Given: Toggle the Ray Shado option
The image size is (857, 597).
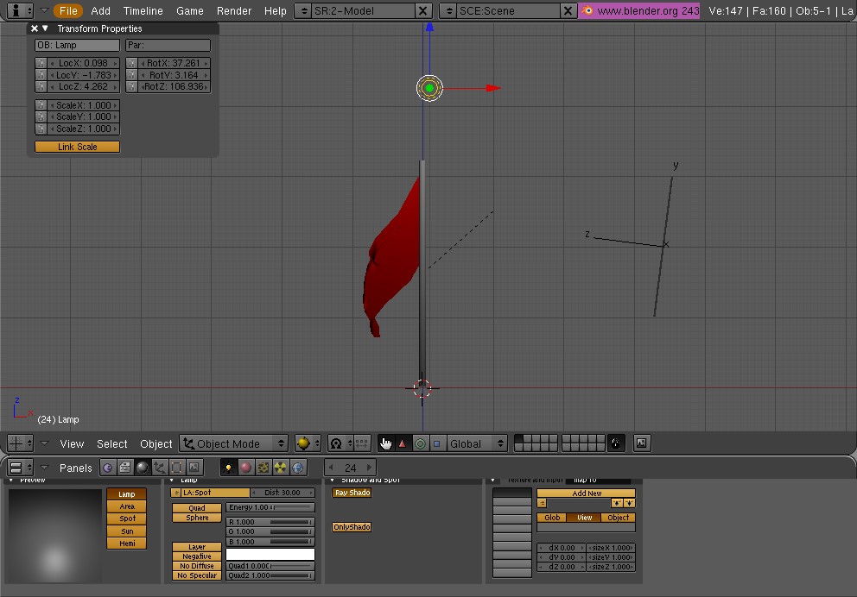Looking at the screenshot, I should [x=352, y=493].
